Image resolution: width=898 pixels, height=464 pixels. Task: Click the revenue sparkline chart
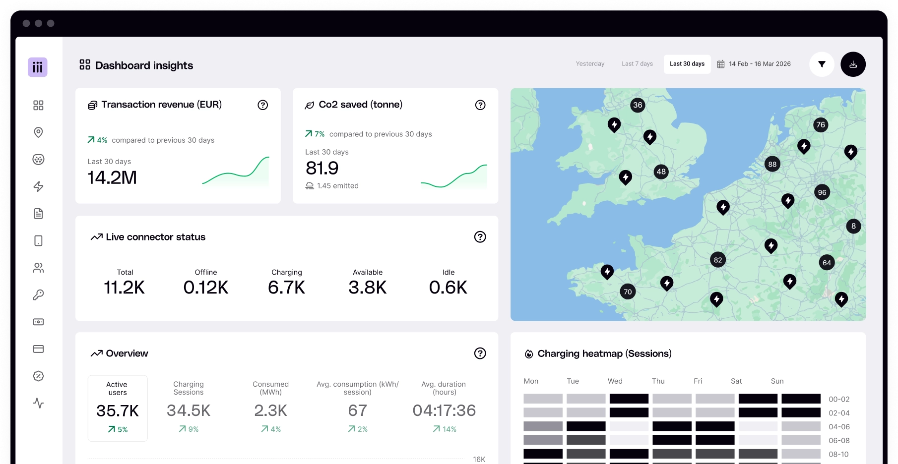coord(236,172)
